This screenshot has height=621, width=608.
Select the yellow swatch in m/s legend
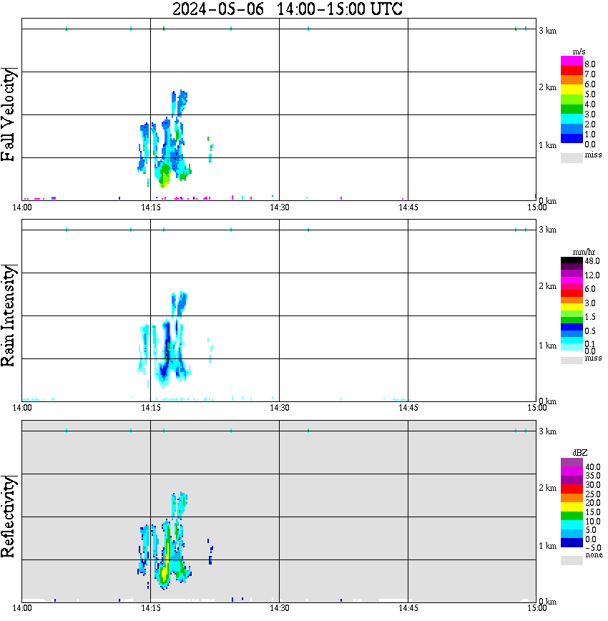coord(572,89)
